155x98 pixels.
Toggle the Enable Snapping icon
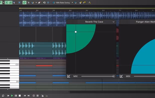tap(7, 2)
